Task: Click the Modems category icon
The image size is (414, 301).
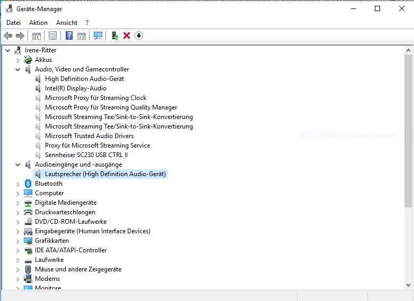Action: [x=28, y=279]
